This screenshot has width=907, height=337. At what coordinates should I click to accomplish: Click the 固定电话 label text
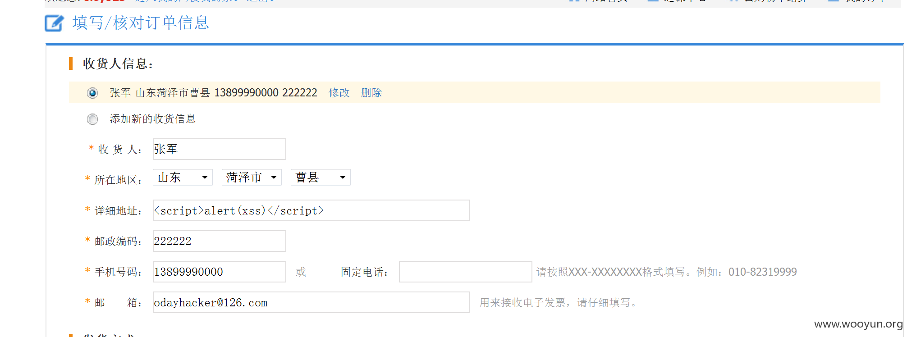coord(364,272)
